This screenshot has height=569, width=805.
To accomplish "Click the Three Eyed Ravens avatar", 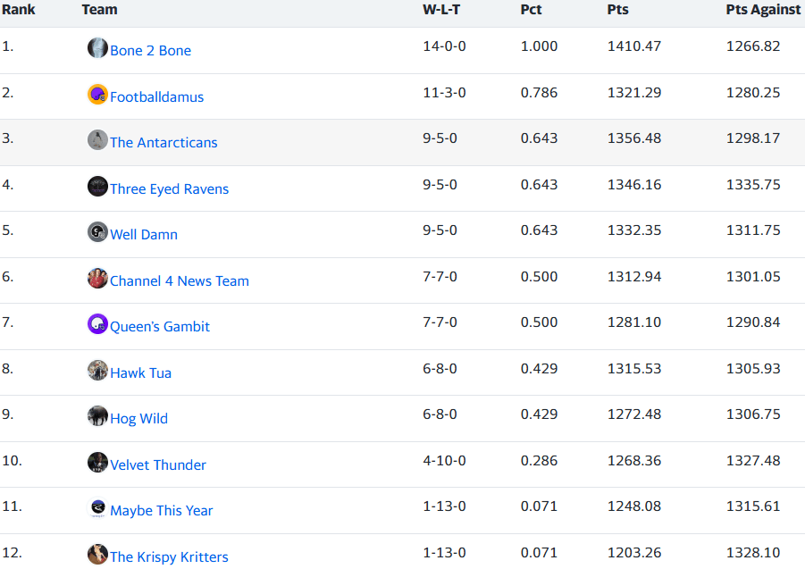I will point(97,187).
